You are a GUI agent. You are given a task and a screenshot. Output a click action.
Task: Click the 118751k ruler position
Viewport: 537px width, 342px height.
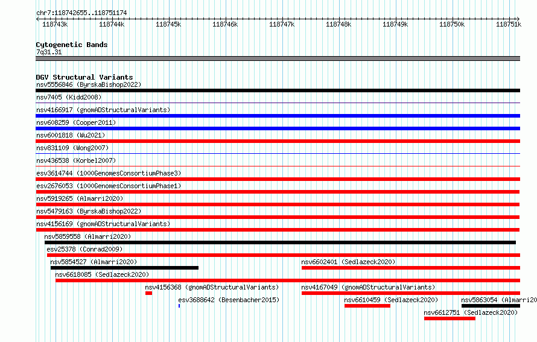tap(509, 24)
